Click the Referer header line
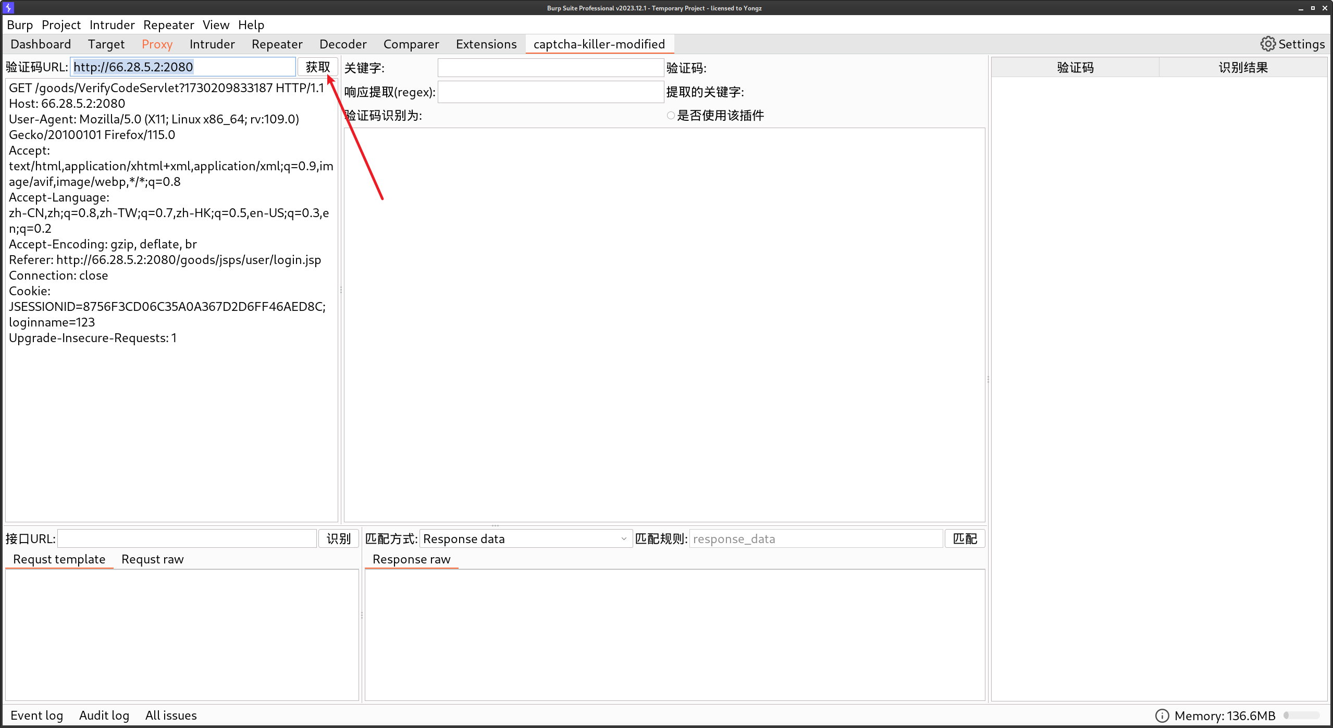The height and width of the screenshot is (728, 1333). click(x=165, y=260)
